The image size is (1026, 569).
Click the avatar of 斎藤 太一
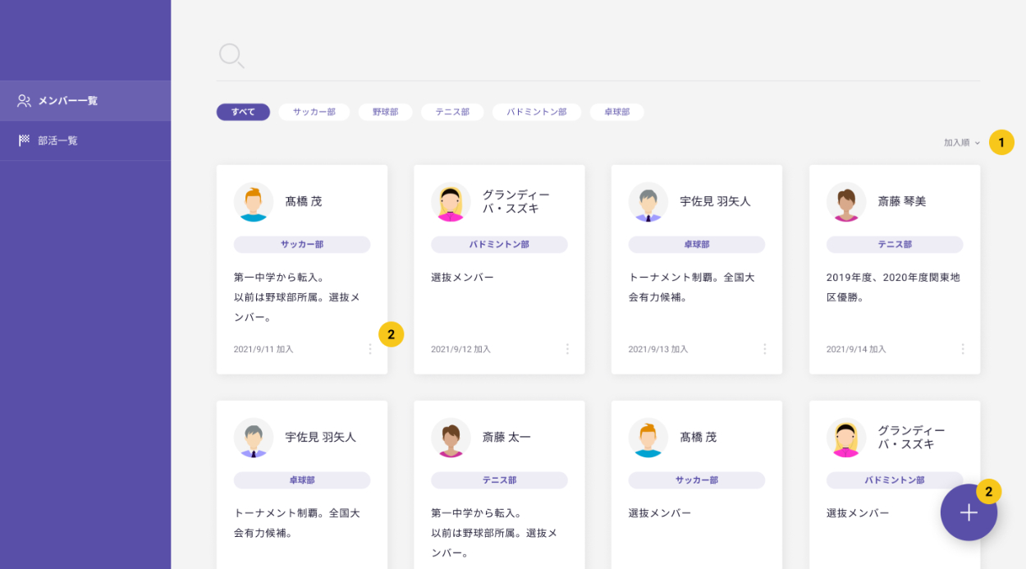451,438
